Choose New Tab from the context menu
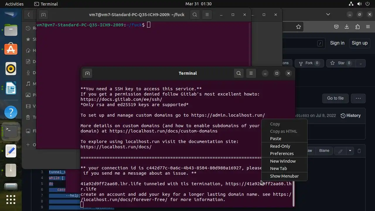The height and width of the screenshot is (211, 375). [284, 169]
